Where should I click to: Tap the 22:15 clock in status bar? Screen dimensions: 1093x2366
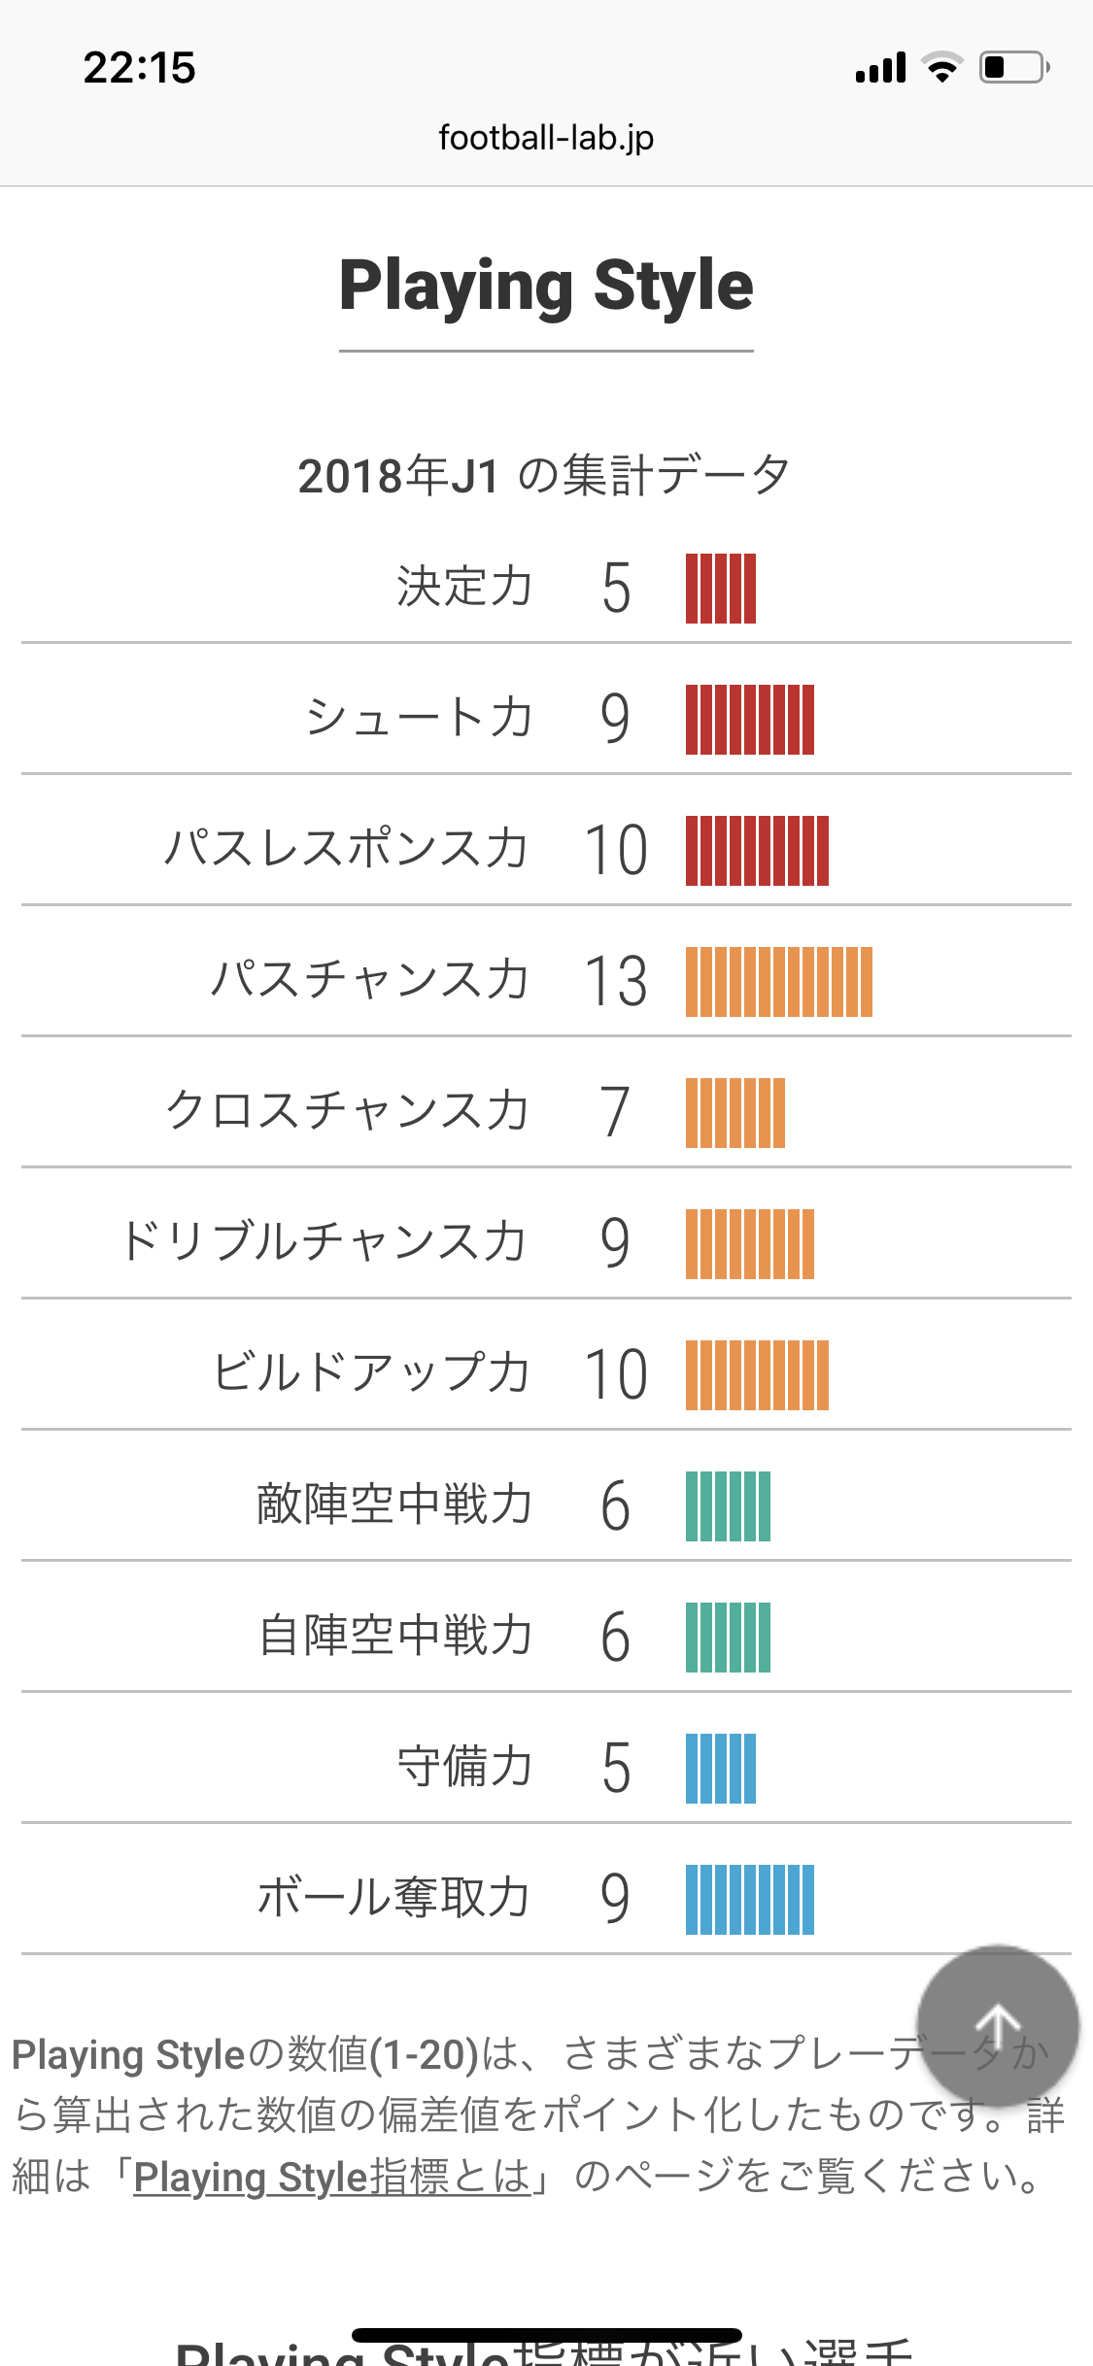140,68
